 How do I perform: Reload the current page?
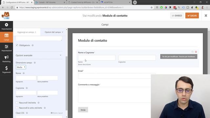(12, 8)
